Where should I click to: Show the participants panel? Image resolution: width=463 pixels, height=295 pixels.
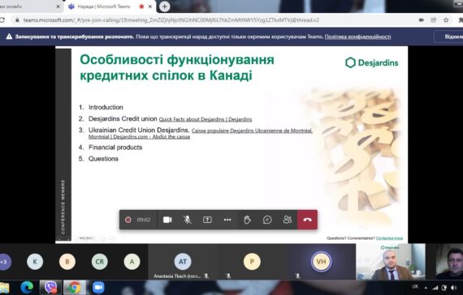(288, 220)
